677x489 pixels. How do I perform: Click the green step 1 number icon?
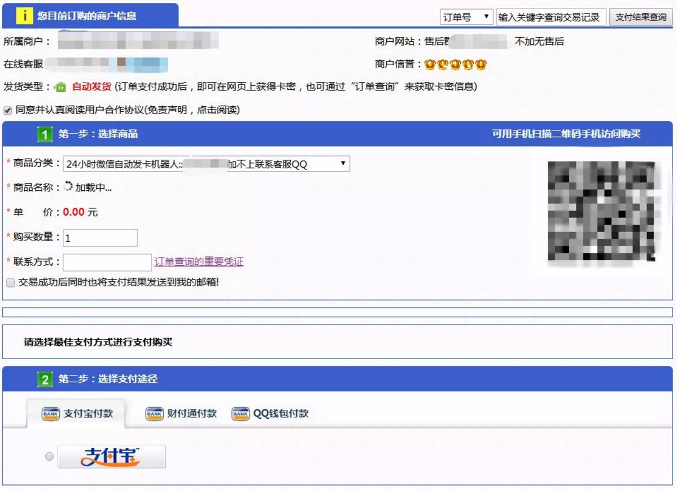point(45,134)
